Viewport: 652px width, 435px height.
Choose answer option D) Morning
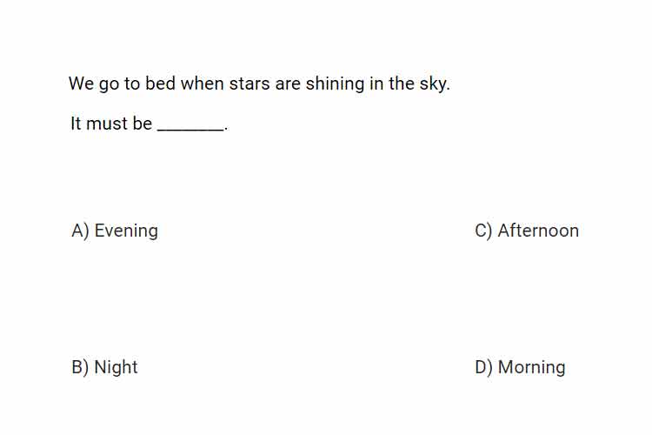point(520,367)
